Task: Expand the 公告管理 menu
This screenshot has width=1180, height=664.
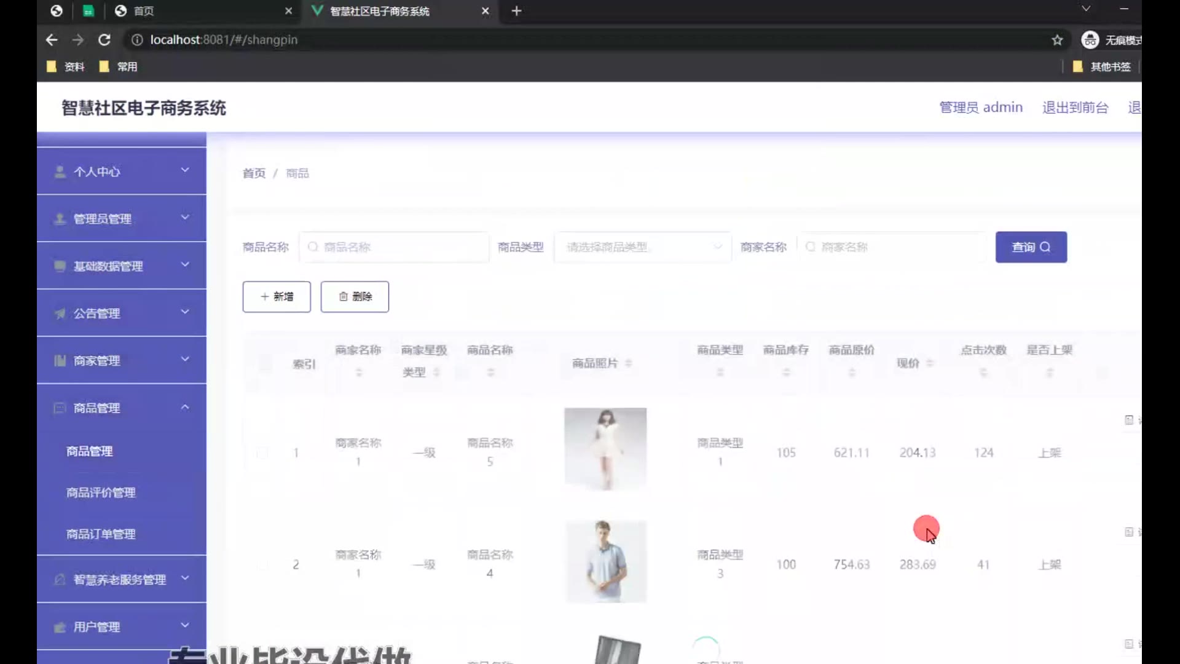Action: coord(122,313)
